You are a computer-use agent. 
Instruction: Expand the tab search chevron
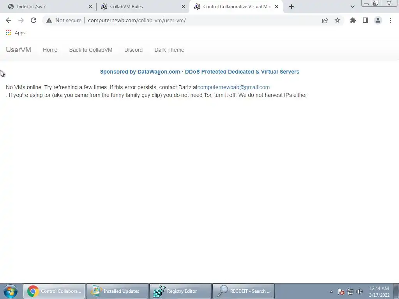[x=352, y=7]
